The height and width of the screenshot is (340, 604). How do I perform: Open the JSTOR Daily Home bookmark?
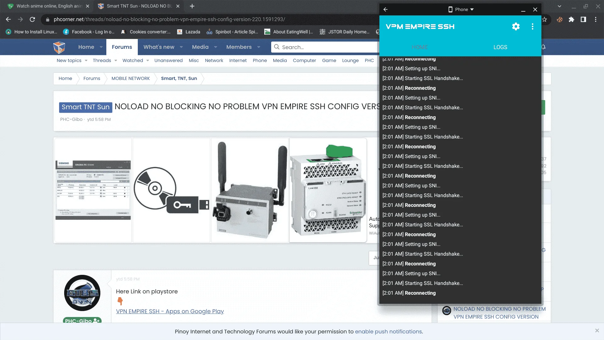(345, 32)
